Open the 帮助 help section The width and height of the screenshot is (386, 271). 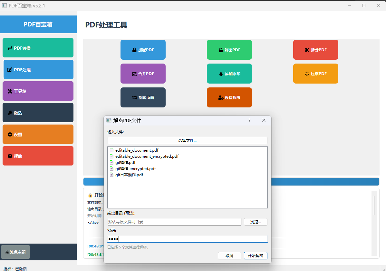click(x=38, y=156)
